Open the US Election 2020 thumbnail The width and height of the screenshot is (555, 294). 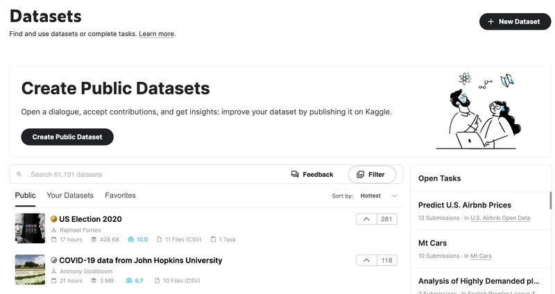point(30,228)
